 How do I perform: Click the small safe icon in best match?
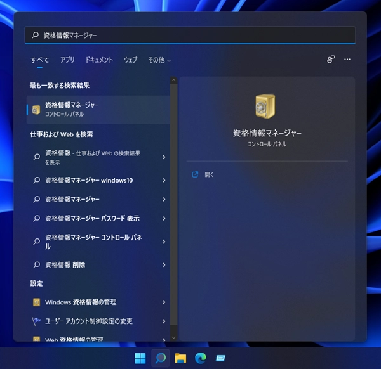tap(36, 110)
